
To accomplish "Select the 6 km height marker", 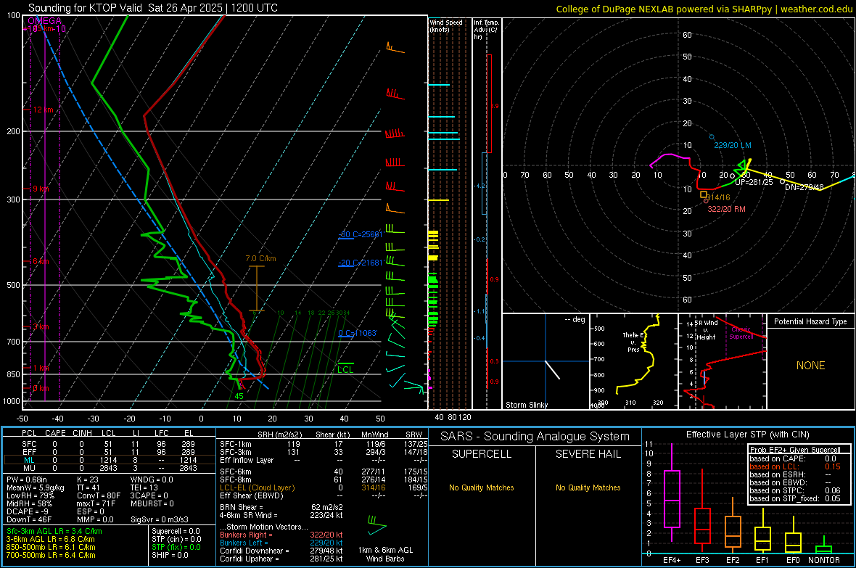I will tap(41, 262).
